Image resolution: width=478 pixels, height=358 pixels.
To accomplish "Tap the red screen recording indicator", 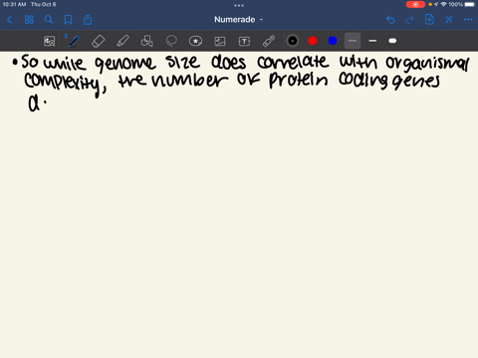I will 415,5.
